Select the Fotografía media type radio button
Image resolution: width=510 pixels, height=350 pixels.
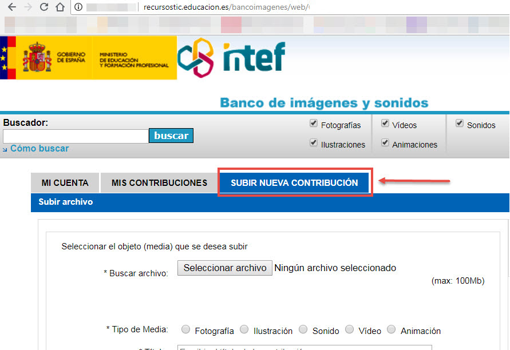185,329
